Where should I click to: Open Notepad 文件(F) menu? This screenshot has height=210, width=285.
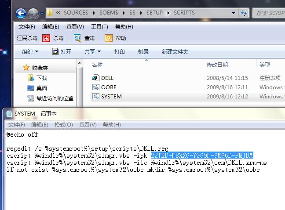pyautogui.click(x=17, y=125)
